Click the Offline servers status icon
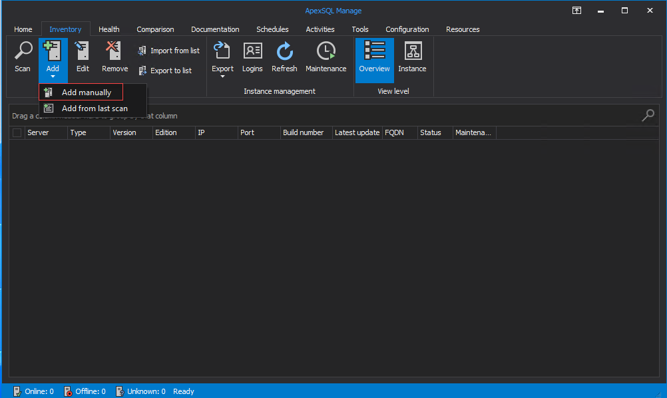 pyautogui.click(x=68, y=391)
